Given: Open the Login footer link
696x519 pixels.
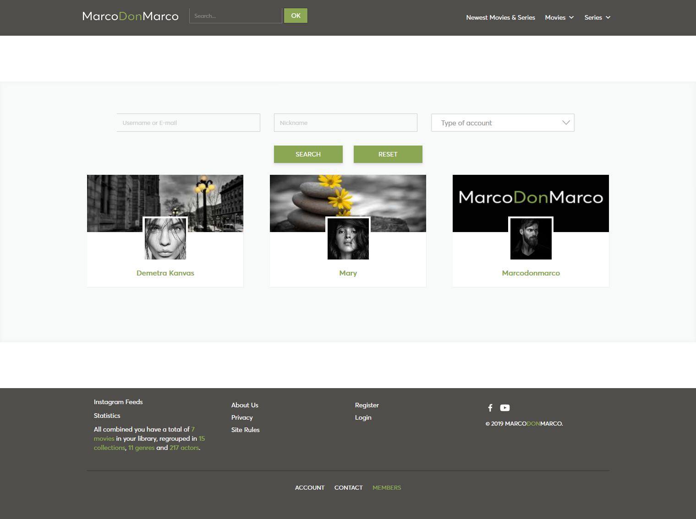Looking at the screenshot, I should (x=363, y=417).
